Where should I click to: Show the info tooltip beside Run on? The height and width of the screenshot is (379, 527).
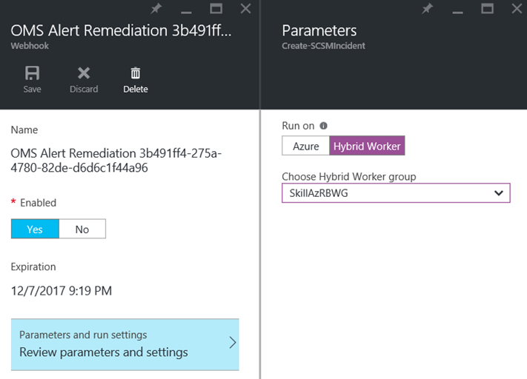click(x=323, y=126)
